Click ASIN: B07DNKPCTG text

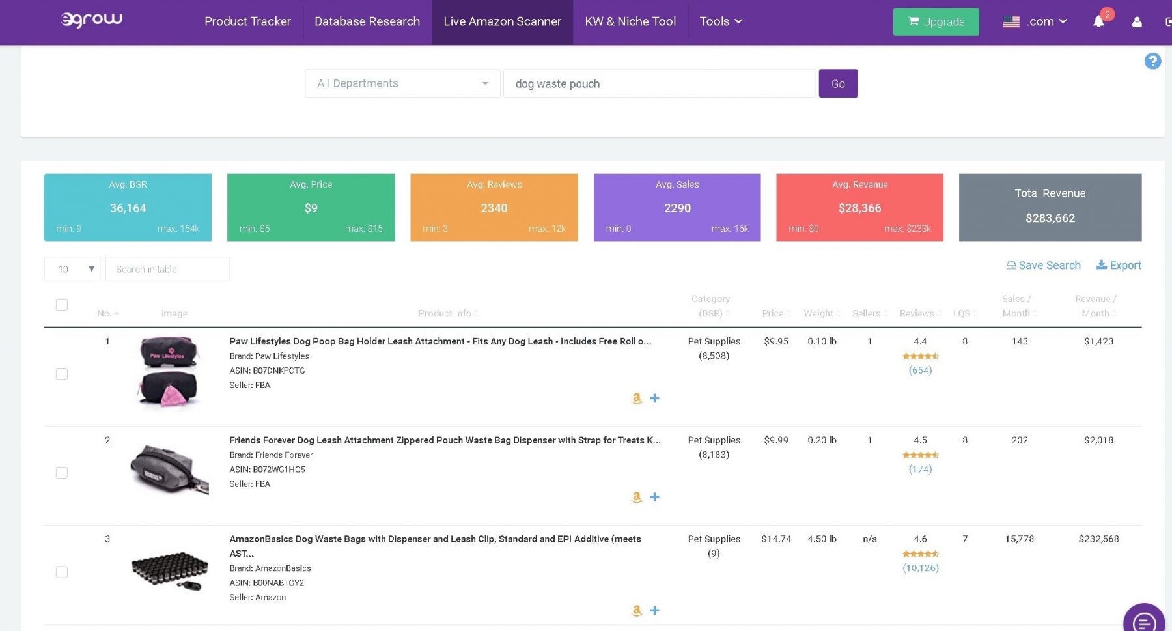[267, 371]
